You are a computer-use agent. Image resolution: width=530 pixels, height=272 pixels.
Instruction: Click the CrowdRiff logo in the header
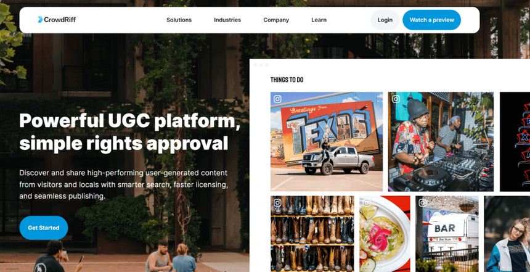coord(57,20)
